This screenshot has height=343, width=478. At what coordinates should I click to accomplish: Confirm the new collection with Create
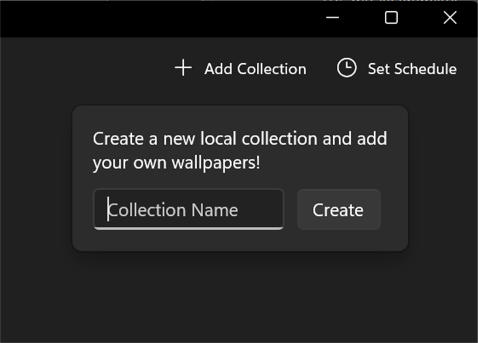(338, 210)
